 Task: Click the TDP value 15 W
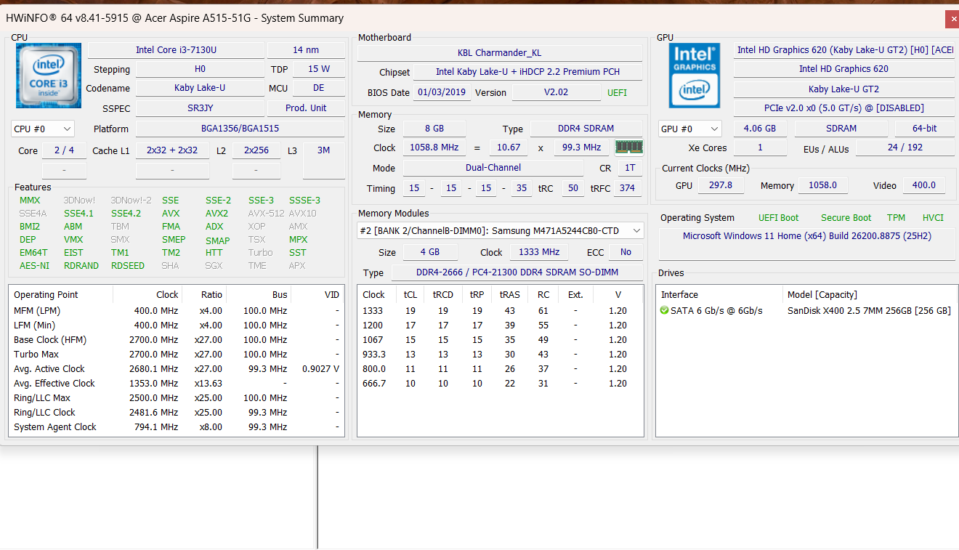(319, 69)
